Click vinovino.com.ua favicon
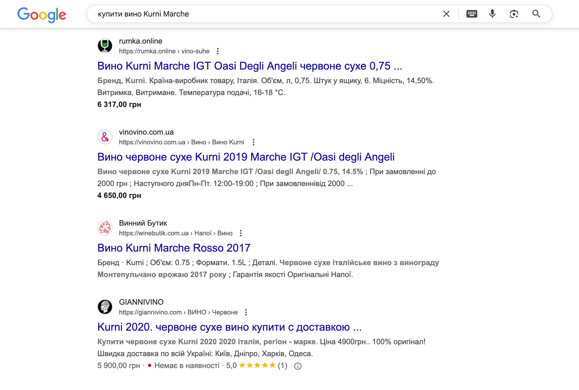The height and width of the screenshot is (390, 579). click(x=105, y=136)
